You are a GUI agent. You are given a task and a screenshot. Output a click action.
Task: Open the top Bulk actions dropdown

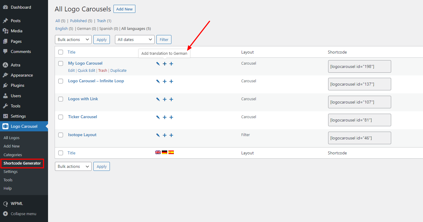[73, 39]
